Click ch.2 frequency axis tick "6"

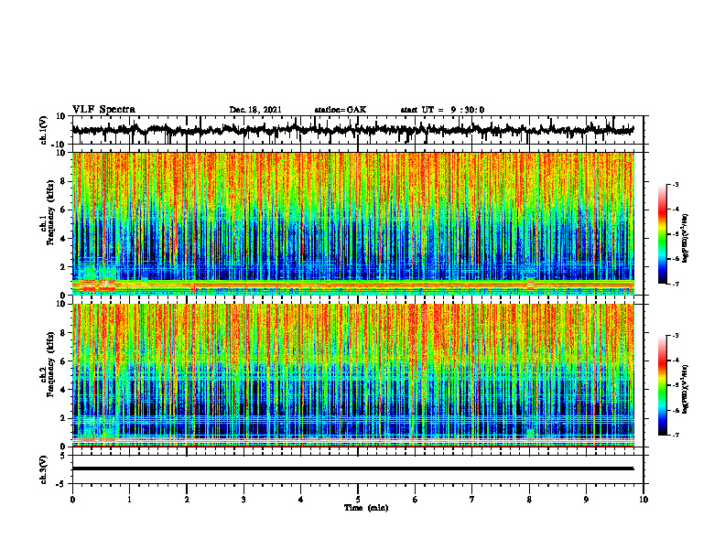[x=64, y=361]
